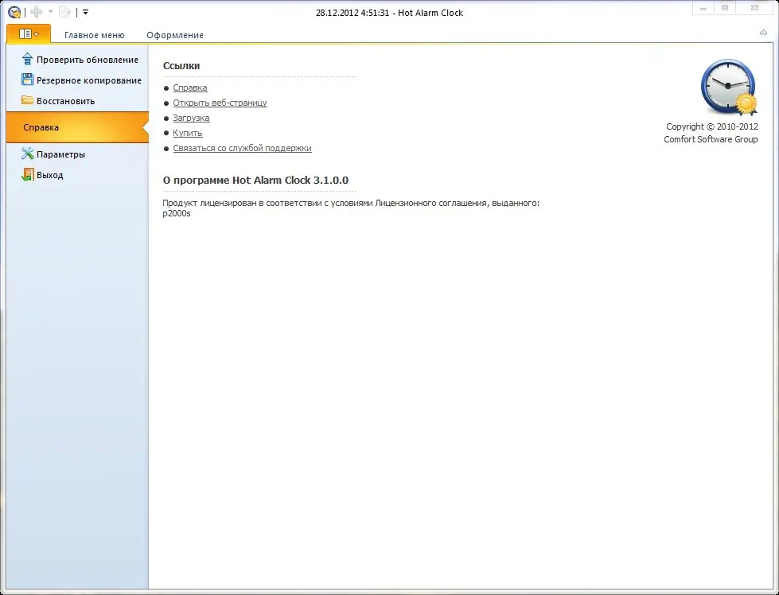Click the licensee name p2000s
The height and width of the screenshot is (595, 779).
point(177,213)
